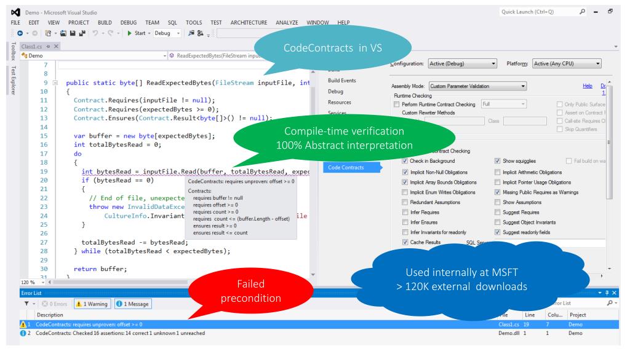Click the Save All toolbar icon
The image size is (630, 354).
click(x=82, y=33)
